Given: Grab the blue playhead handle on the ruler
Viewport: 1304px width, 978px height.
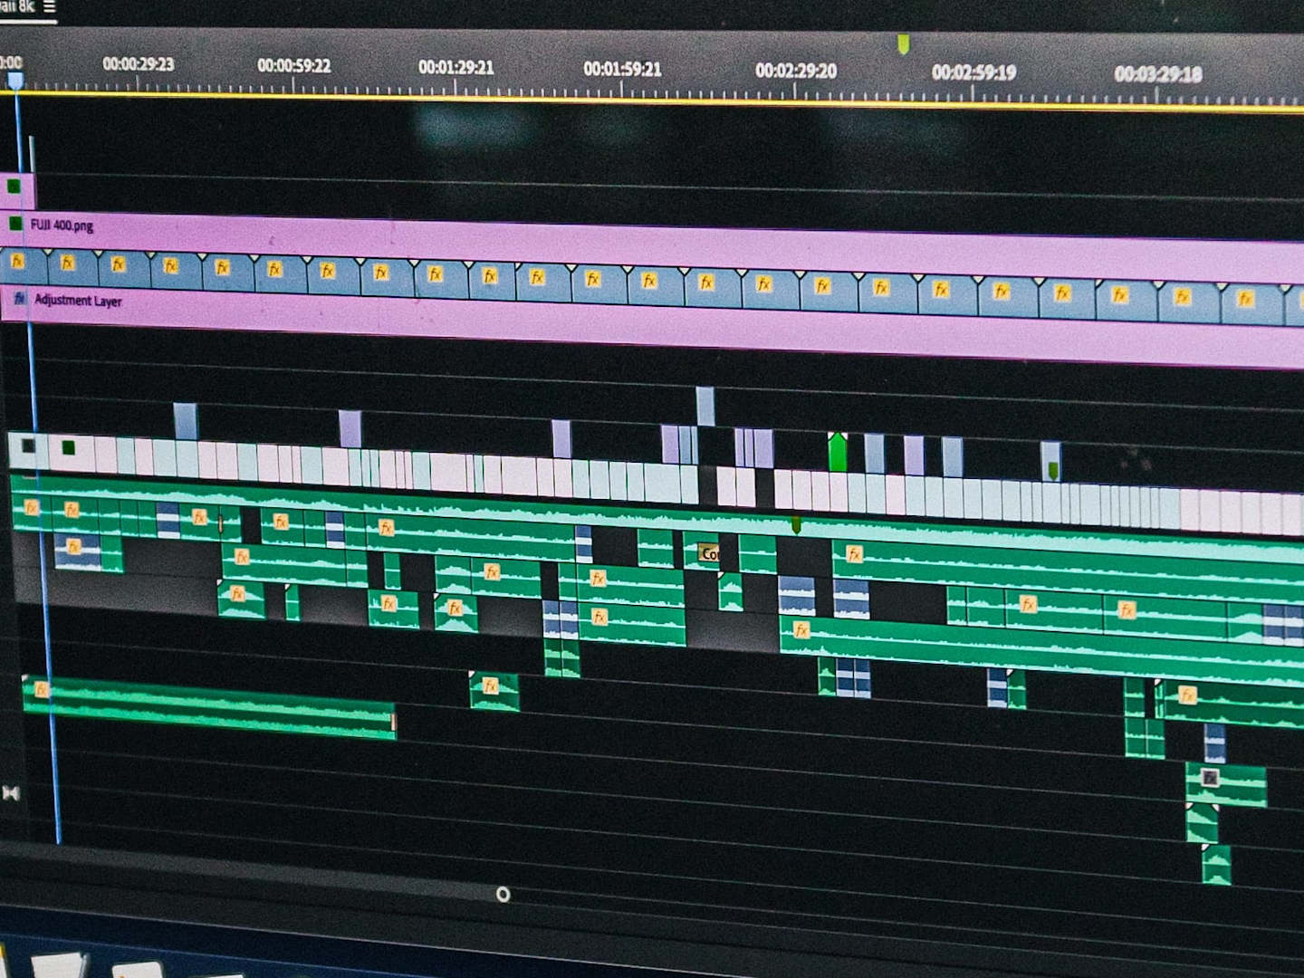Looking at the screenshot, I should tap(15, 81).
